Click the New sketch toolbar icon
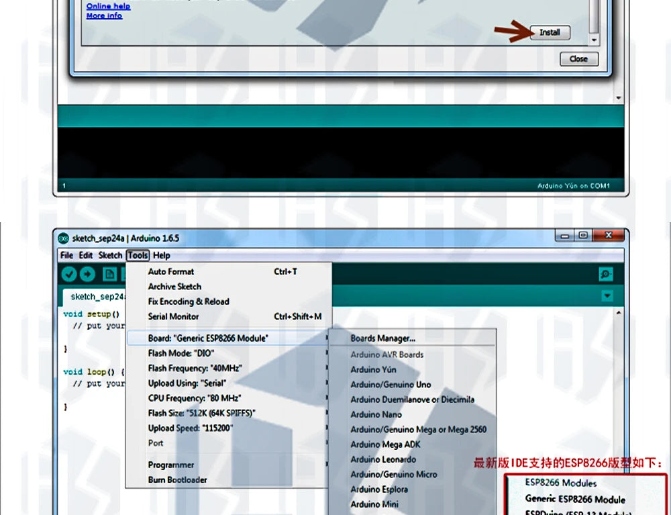 [110, 274]
